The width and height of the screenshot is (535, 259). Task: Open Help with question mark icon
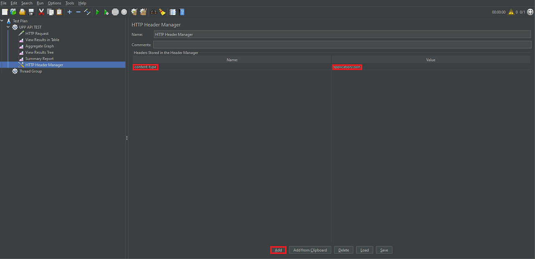pyautogui.click(x=182, y=12)
